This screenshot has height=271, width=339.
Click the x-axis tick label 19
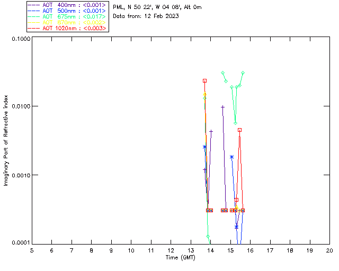pyautogui.click(x=310, y=250)
